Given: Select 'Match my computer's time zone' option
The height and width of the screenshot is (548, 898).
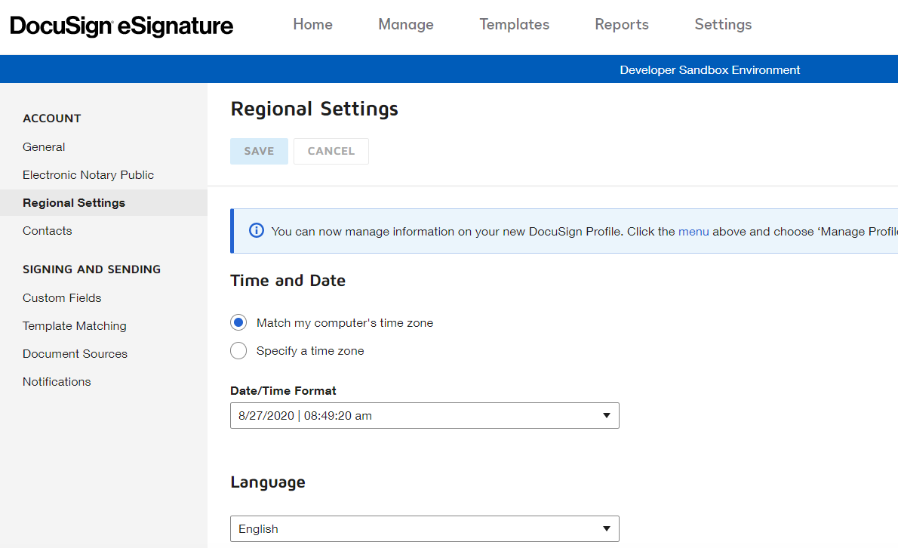Looking at the screenshot, I should point(238,323).
